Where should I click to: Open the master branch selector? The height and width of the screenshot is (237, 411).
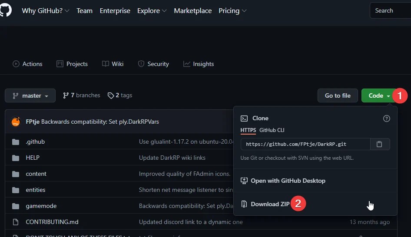30,95
